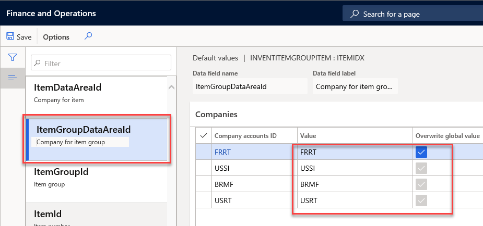Toggle Overwrite global value for USRT

pos(421,200)
